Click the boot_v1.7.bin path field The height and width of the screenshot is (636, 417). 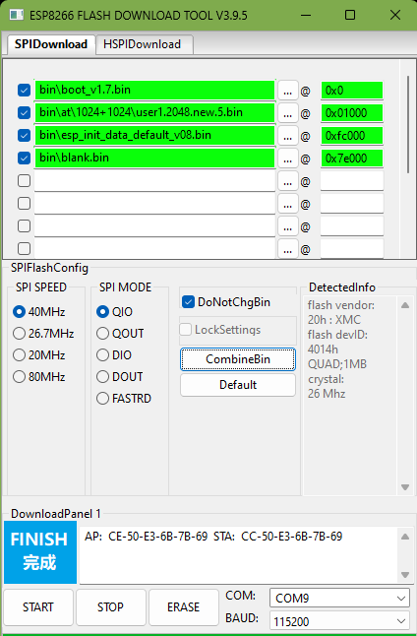[154, 90]
